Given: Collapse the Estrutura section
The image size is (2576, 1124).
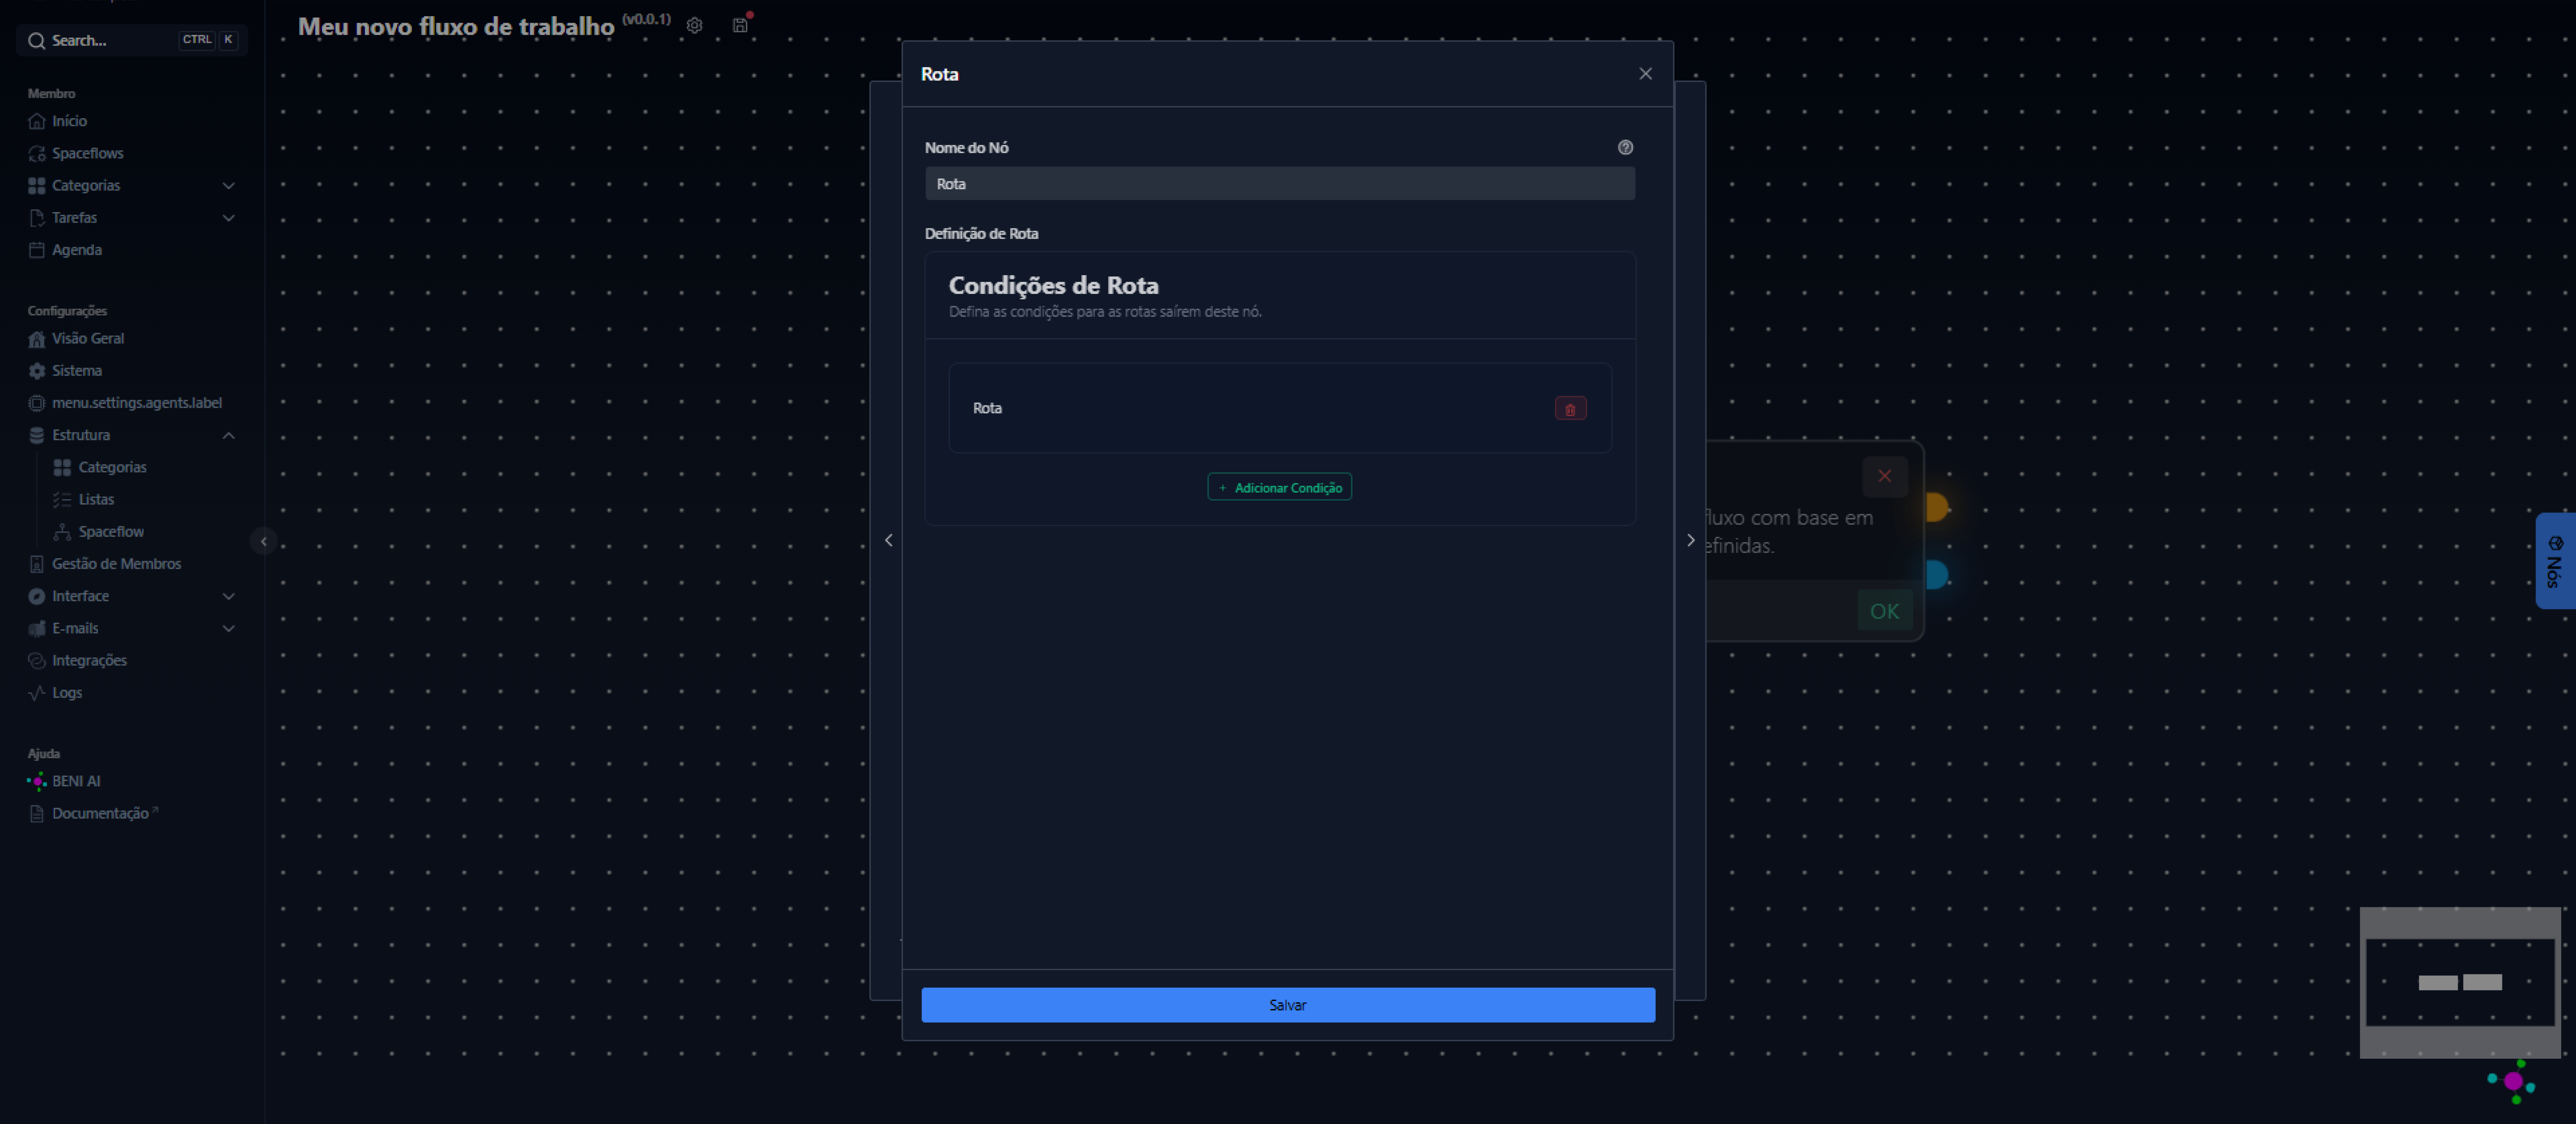Looking at the screenshot, I should click(228, 435).
